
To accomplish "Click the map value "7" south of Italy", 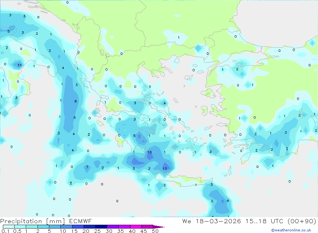I will (87, 167).
